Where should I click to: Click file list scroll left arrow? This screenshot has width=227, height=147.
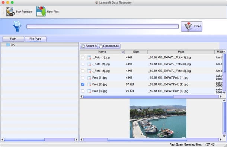(81, 96)
